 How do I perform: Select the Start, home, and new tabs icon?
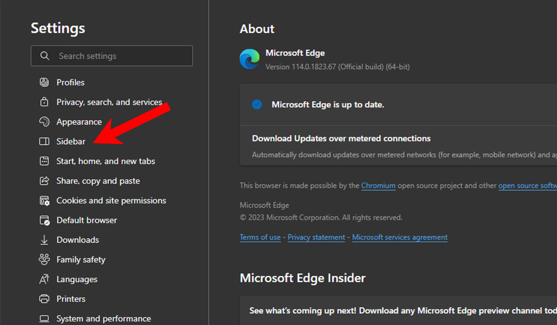pos(44,161)
